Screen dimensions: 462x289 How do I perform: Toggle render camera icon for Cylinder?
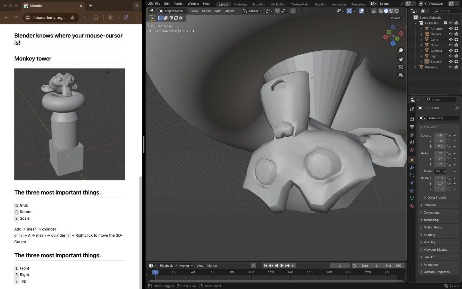[457, 51]
